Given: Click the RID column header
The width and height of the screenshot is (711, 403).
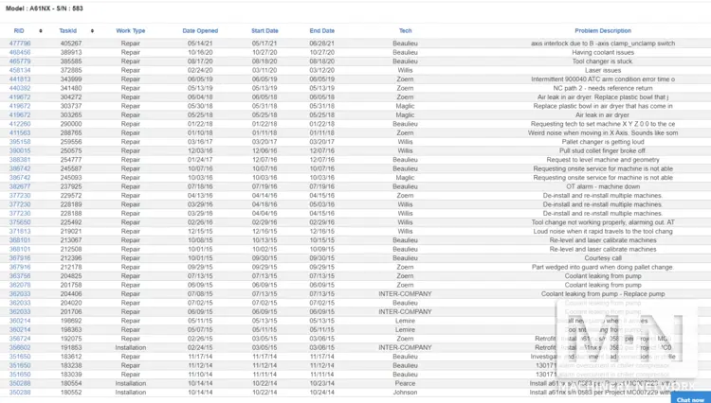Looking at the screenshot, I should (x=19, y=31).
